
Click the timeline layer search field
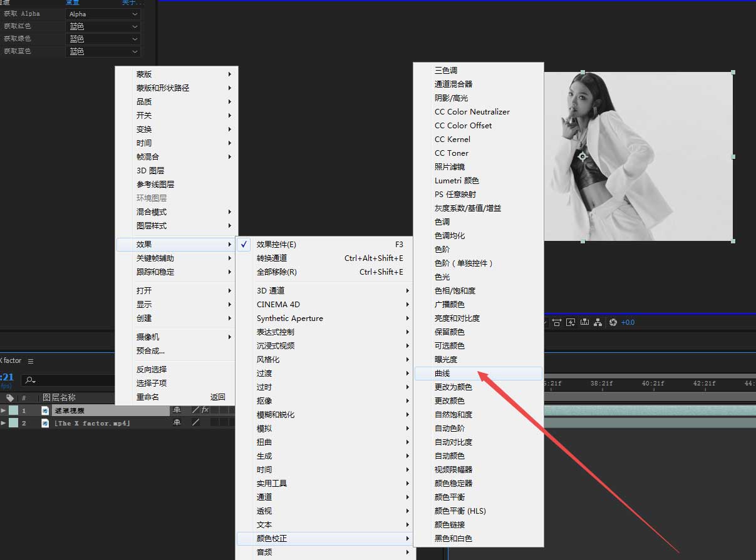[69, 380]
